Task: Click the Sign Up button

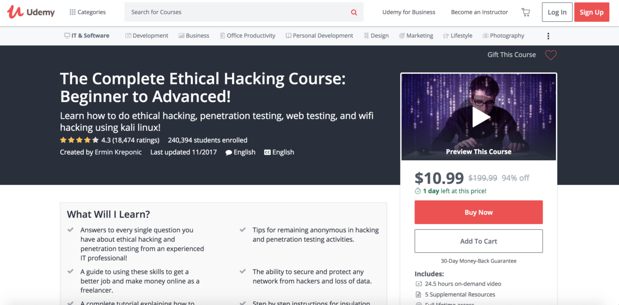Action: point(592,12)
